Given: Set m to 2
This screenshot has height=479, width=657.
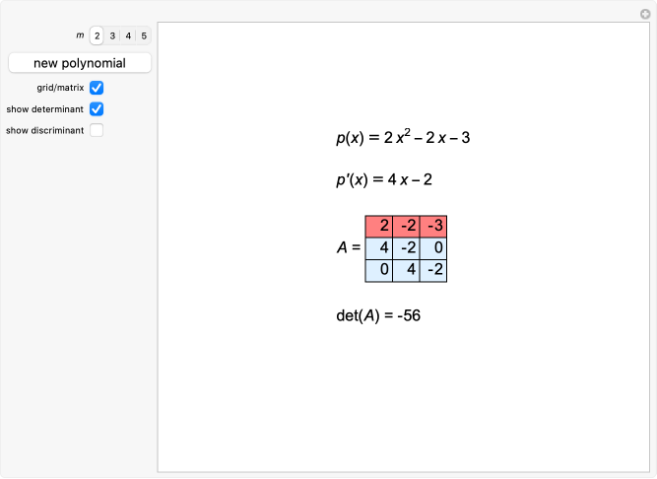Looking at the screenshot, I should pos(97,35).
